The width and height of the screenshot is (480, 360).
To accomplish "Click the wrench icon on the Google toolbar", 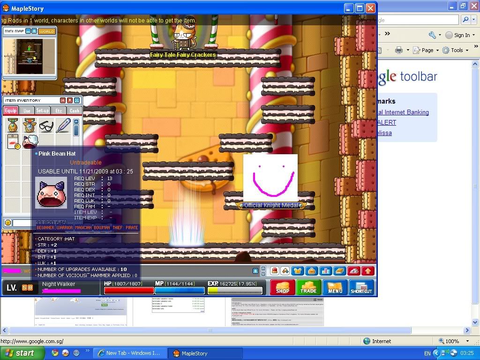I will 432,35.
